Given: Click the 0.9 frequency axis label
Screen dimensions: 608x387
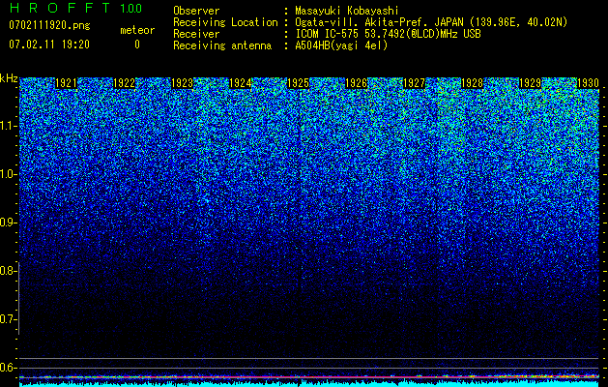Looking at the screenshot, I should click(9, 223).
